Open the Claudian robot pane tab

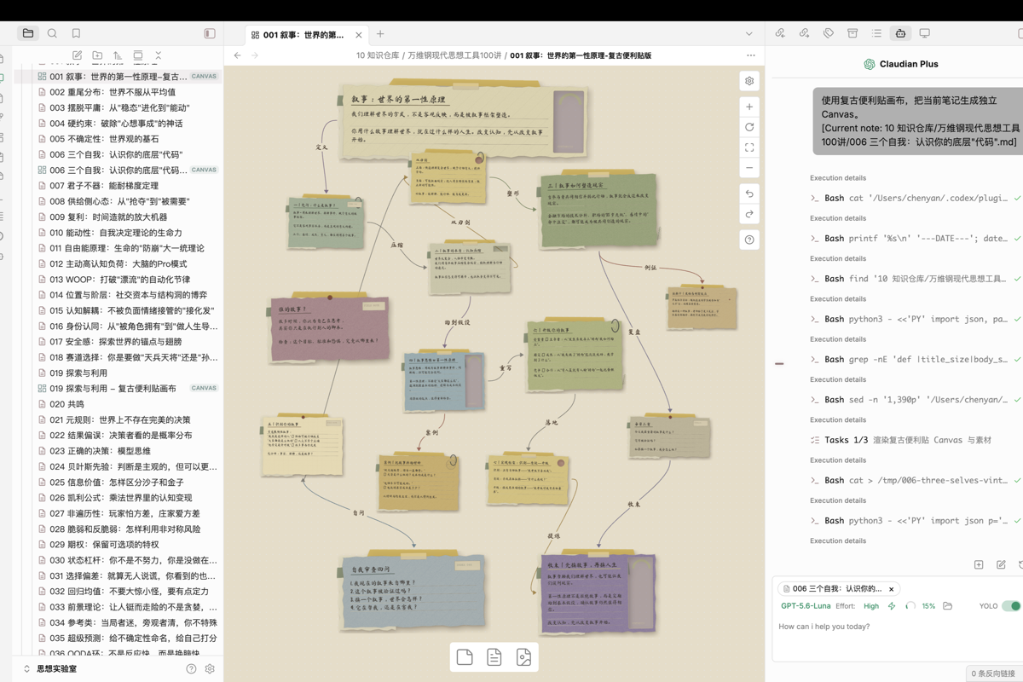(x=900, y=33)
